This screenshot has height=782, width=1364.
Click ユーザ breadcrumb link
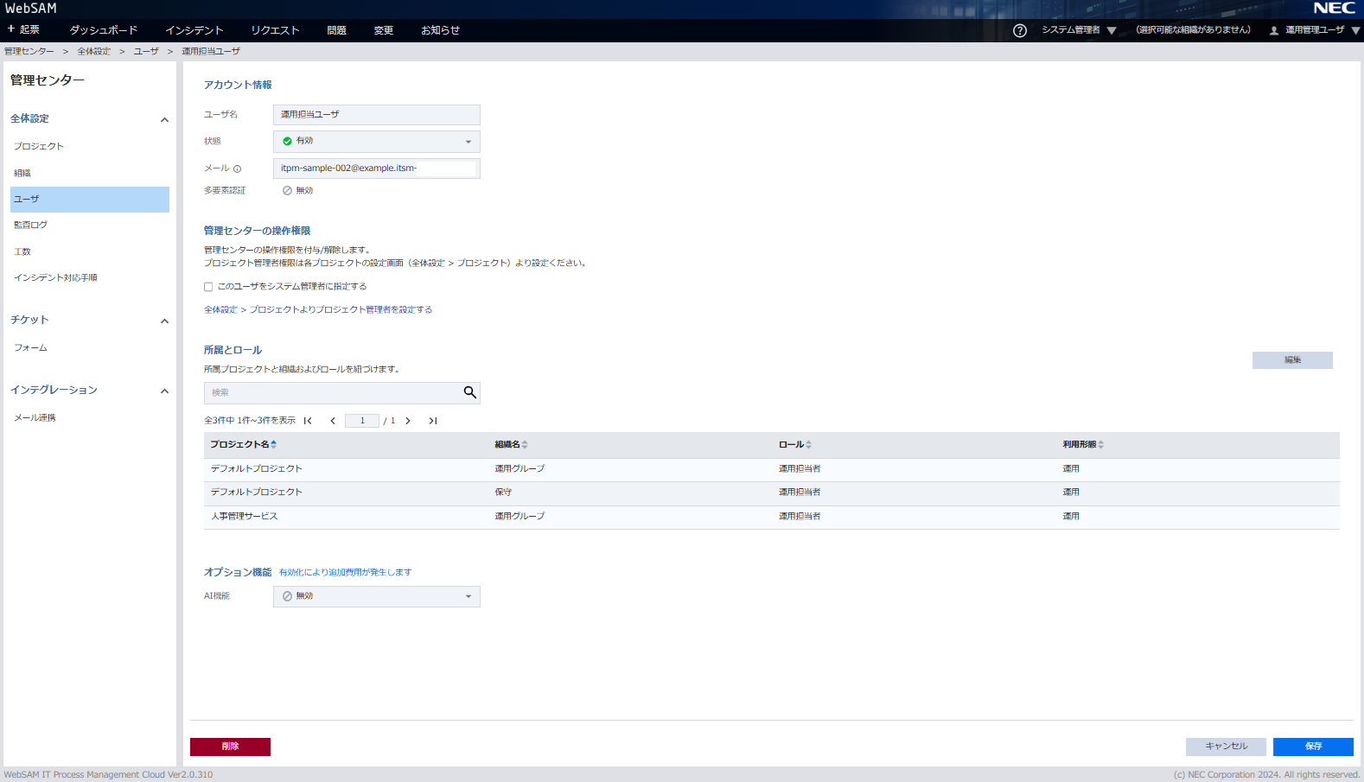[x=146, y=52]
